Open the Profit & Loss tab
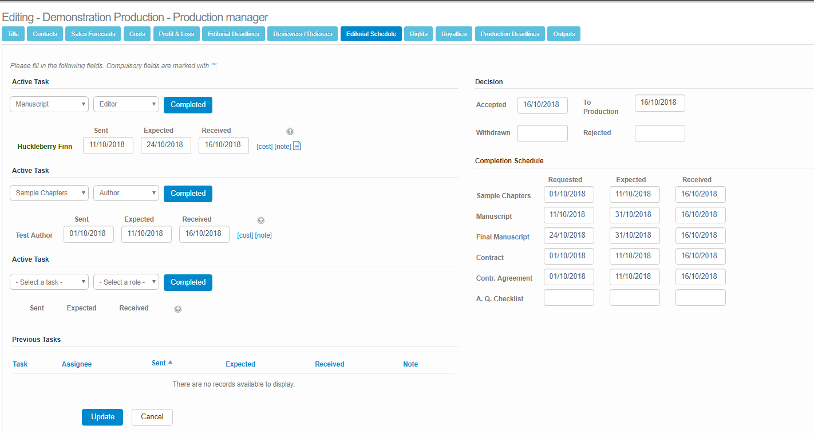Screen dimensions: 814x433 coord(176,34)
